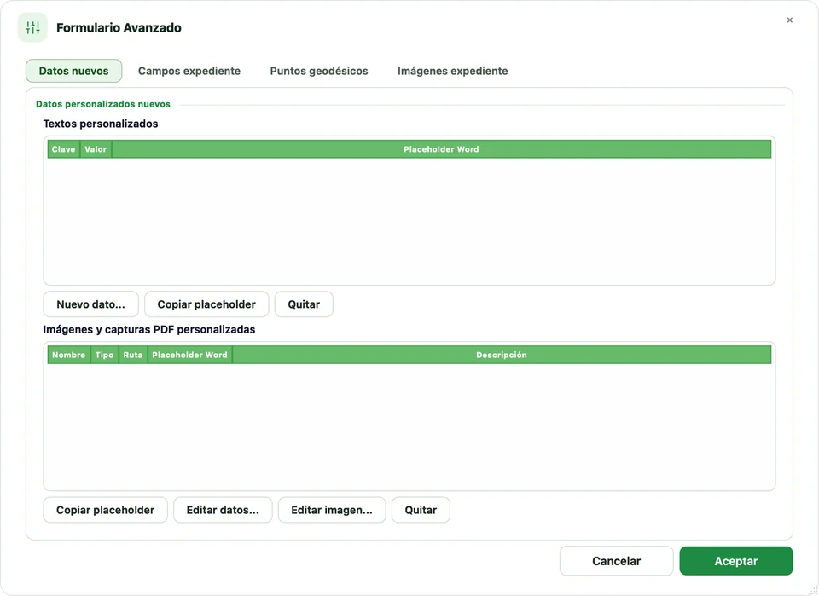Image resolution: width=819 pixels, height=596 pixels.
Task: Open Editar datos... for images
Action: [x=223, y=510]
